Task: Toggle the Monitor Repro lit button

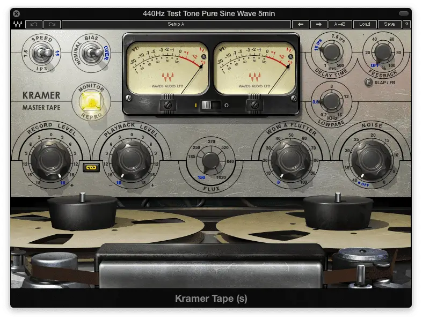Action: (x=91, y=101)
